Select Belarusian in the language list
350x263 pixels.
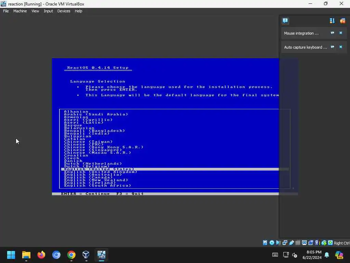pos(79,128)
